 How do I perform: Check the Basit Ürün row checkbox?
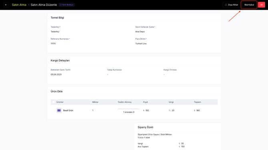pyautogui.click(x=54, y=111)
